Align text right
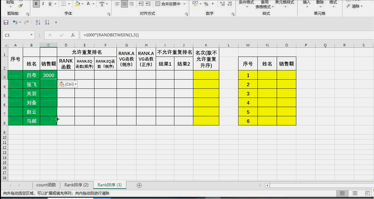The width and height of the screenshot is (374, 199). click(x=131, y=3)
